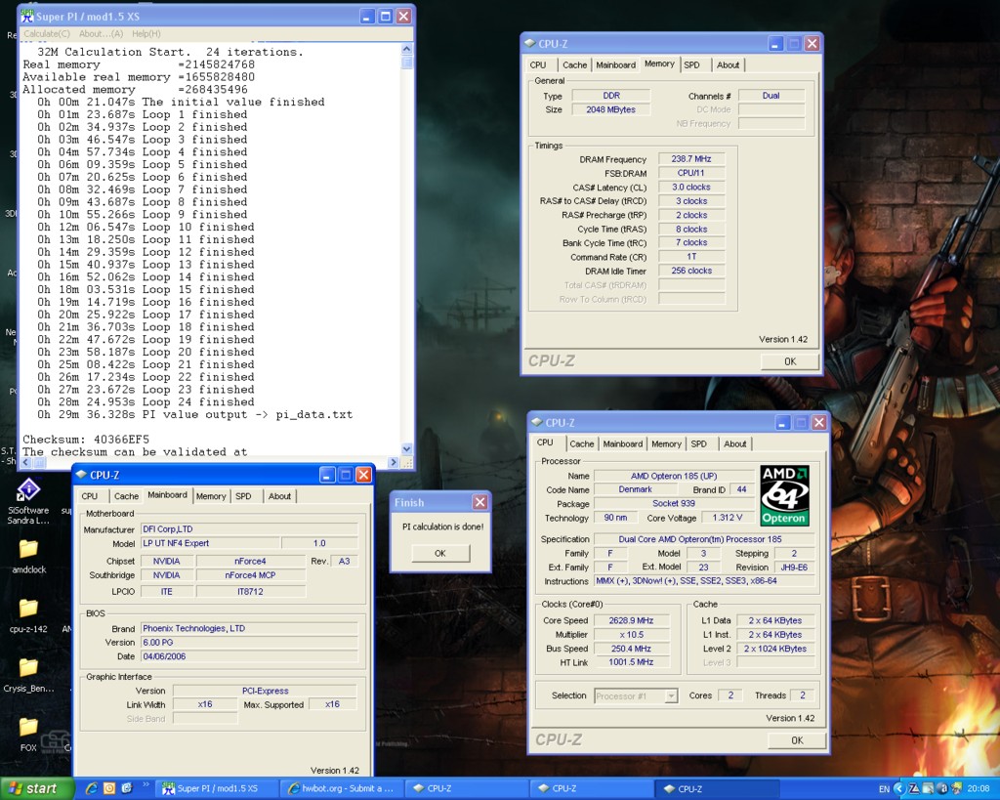The height and width of the screenshot is (800, 1000).
Task: Open the cpu-z-142 folder on desktop
Action: click(x=28, y=615)
